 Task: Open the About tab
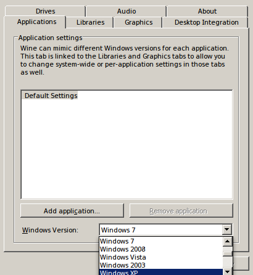coord(207,11)
